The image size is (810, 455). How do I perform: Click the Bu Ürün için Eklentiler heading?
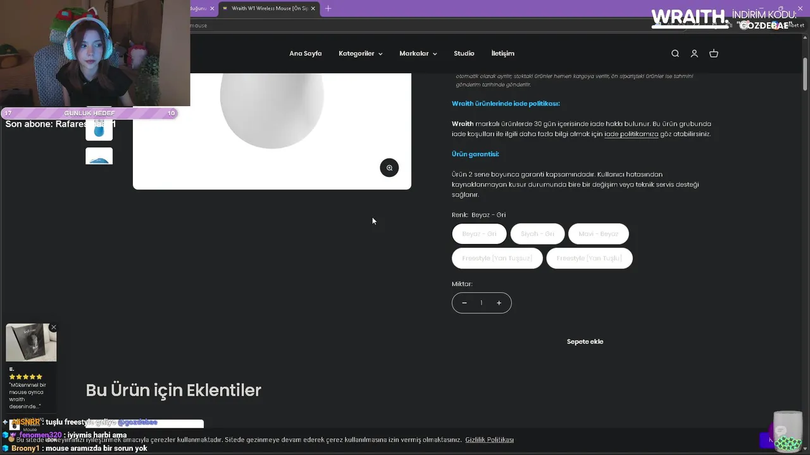[173, 391]
